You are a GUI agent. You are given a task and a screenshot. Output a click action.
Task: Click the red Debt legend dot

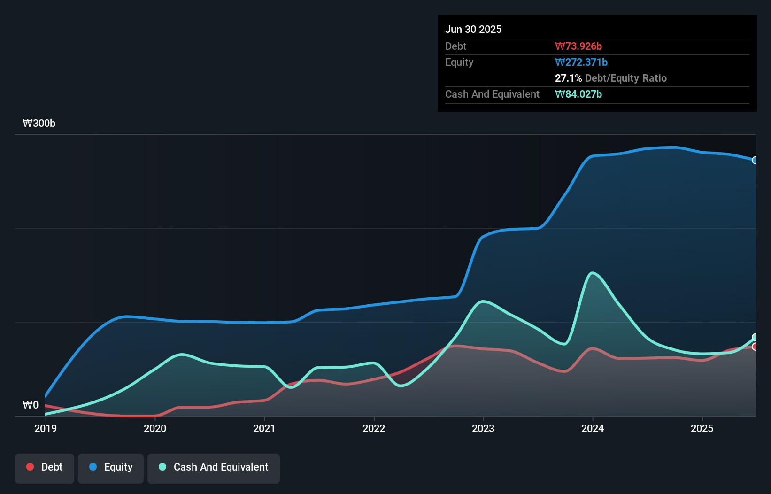pyautogui.click(x=30, y=467)
